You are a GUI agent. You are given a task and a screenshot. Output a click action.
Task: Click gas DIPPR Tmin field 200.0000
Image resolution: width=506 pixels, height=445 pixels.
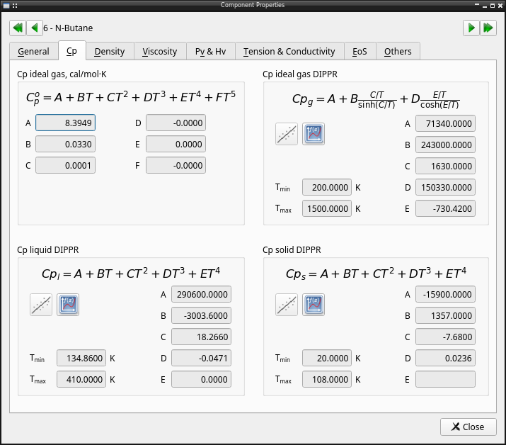pyautogui.click(x=327, y=188)
